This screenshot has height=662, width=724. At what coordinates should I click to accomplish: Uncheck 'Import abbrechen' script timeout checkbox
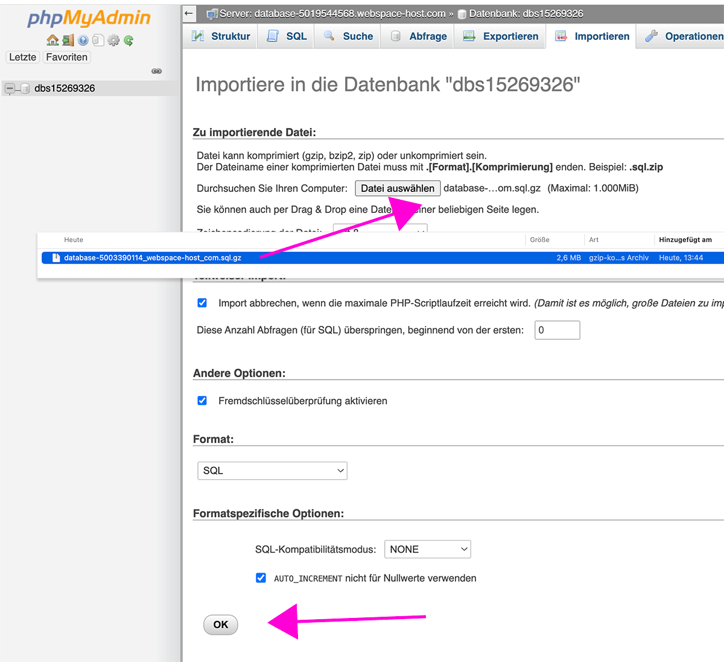click(x=202, y=303)
